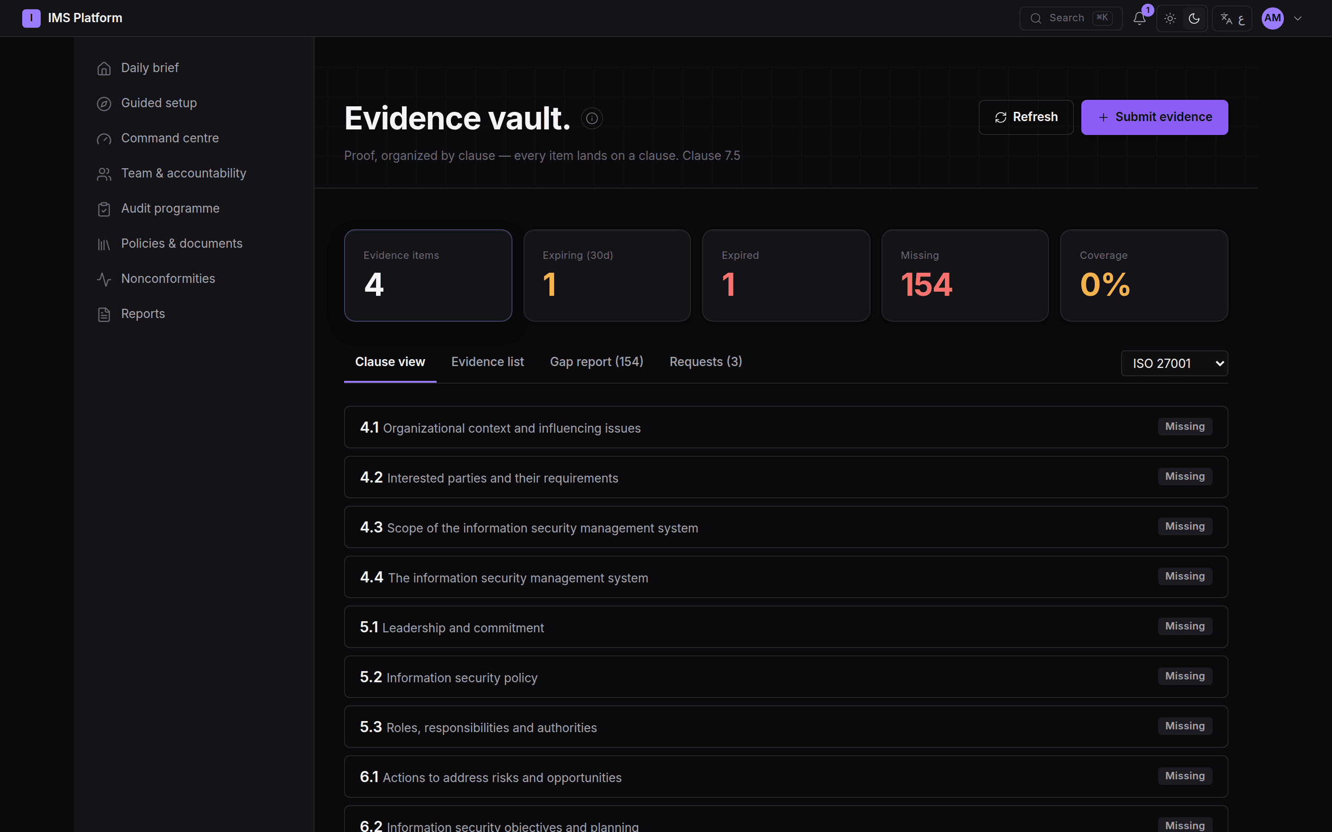Screen dimensions: 1332x832
Task: Select the Missing 154 card
Action: 965,275
